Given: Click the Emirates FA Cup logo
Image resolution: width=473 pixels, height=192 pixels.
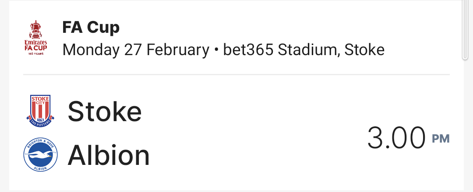Looking at the screenshot, I should tap(36, 38).
